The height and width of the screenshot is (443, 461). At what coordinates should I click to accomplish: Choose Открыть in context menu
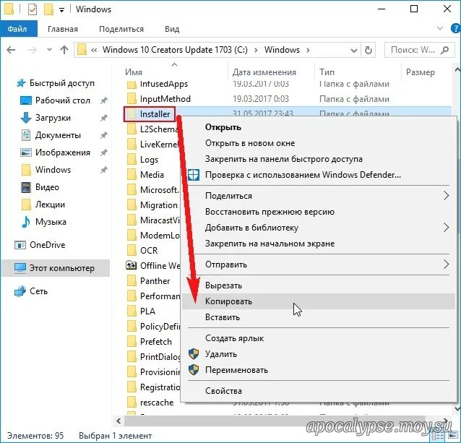(x=319, y=127)
